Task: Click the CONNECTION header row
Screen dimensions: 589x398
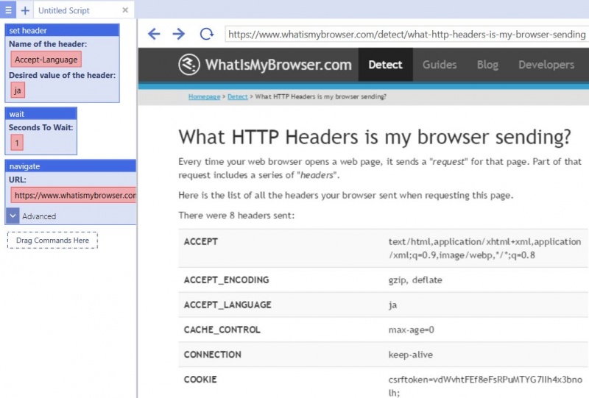Action: tap(383, 355)
